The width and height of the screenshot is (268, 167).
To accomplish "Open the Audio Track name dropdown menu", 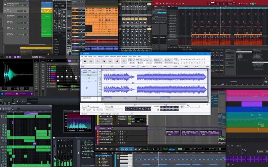I will click(89, 70).
